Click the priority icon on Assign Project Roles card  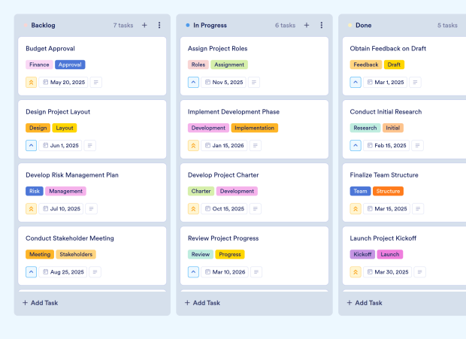[193, 82]
